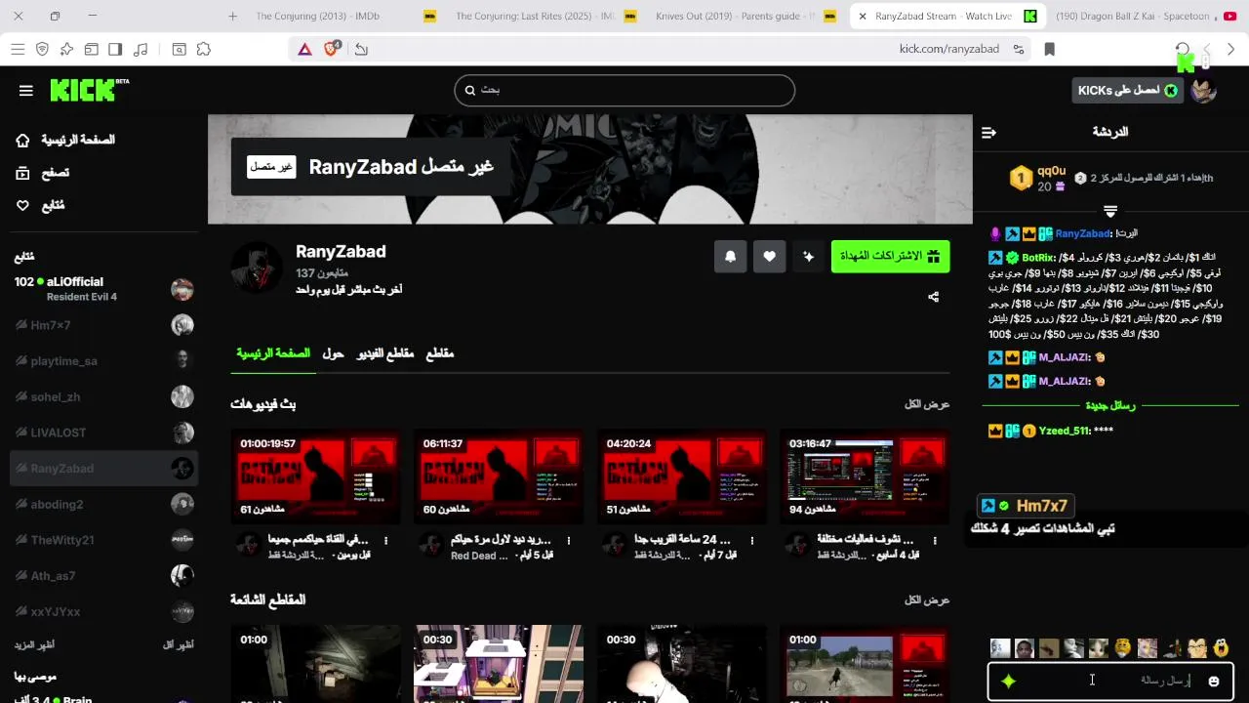Open site settings icon beside kick.com URL
This screenshot has width=1249, height=703.
point(1019,49)
